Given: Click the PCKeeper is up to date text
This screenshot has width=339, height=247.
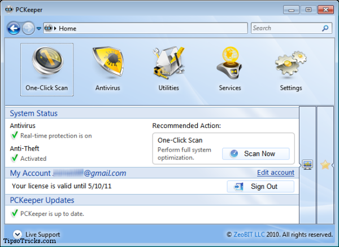Looking at the screenshot, I should 52,214.
